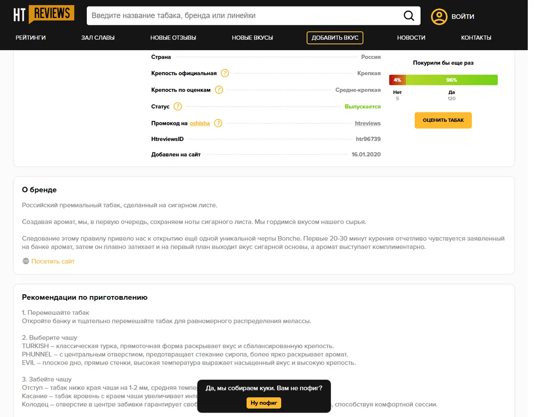Open Новые отзывы page
The image size is (534, 417).
tap(173, 38)
